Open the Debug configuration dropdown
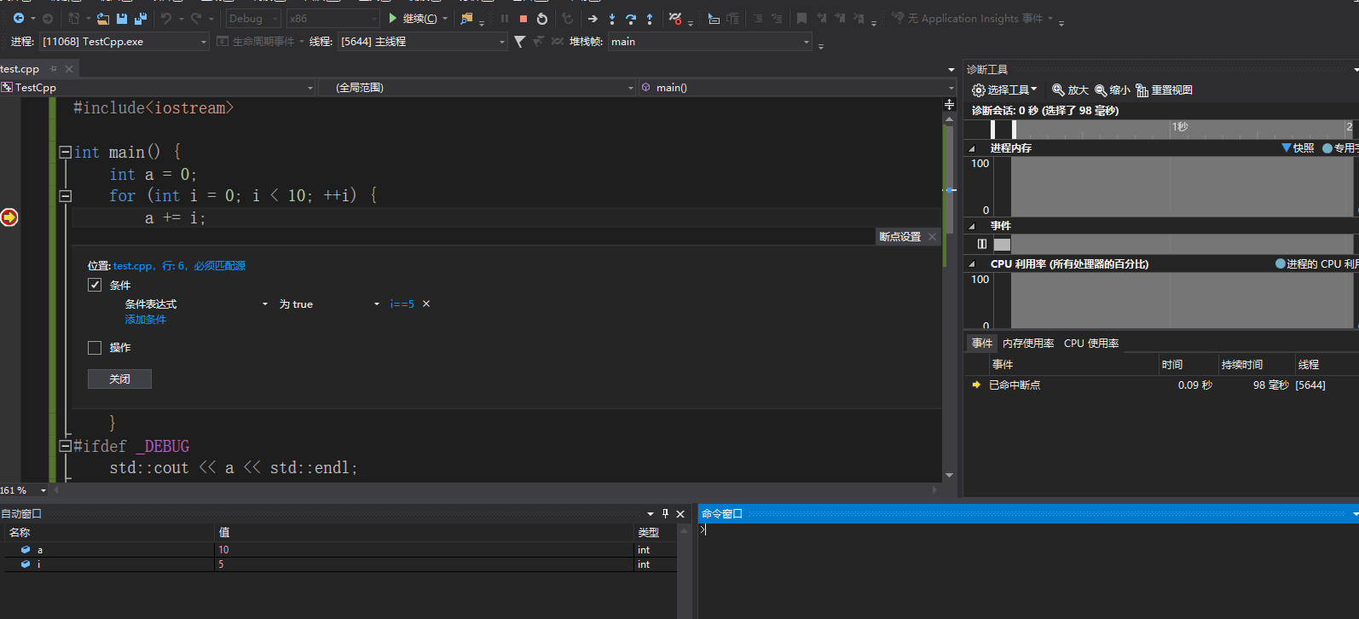The width and height of the screenshot is (1359, 619). pyautogui.click(x=253, y=18)
